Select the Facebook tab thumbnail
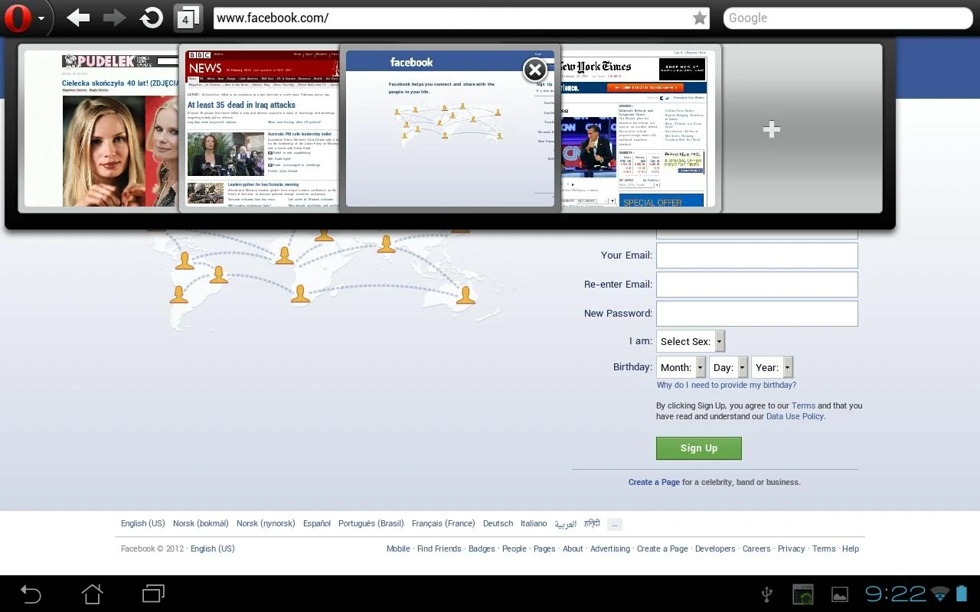The image size is (980, 612). [449, 129]
